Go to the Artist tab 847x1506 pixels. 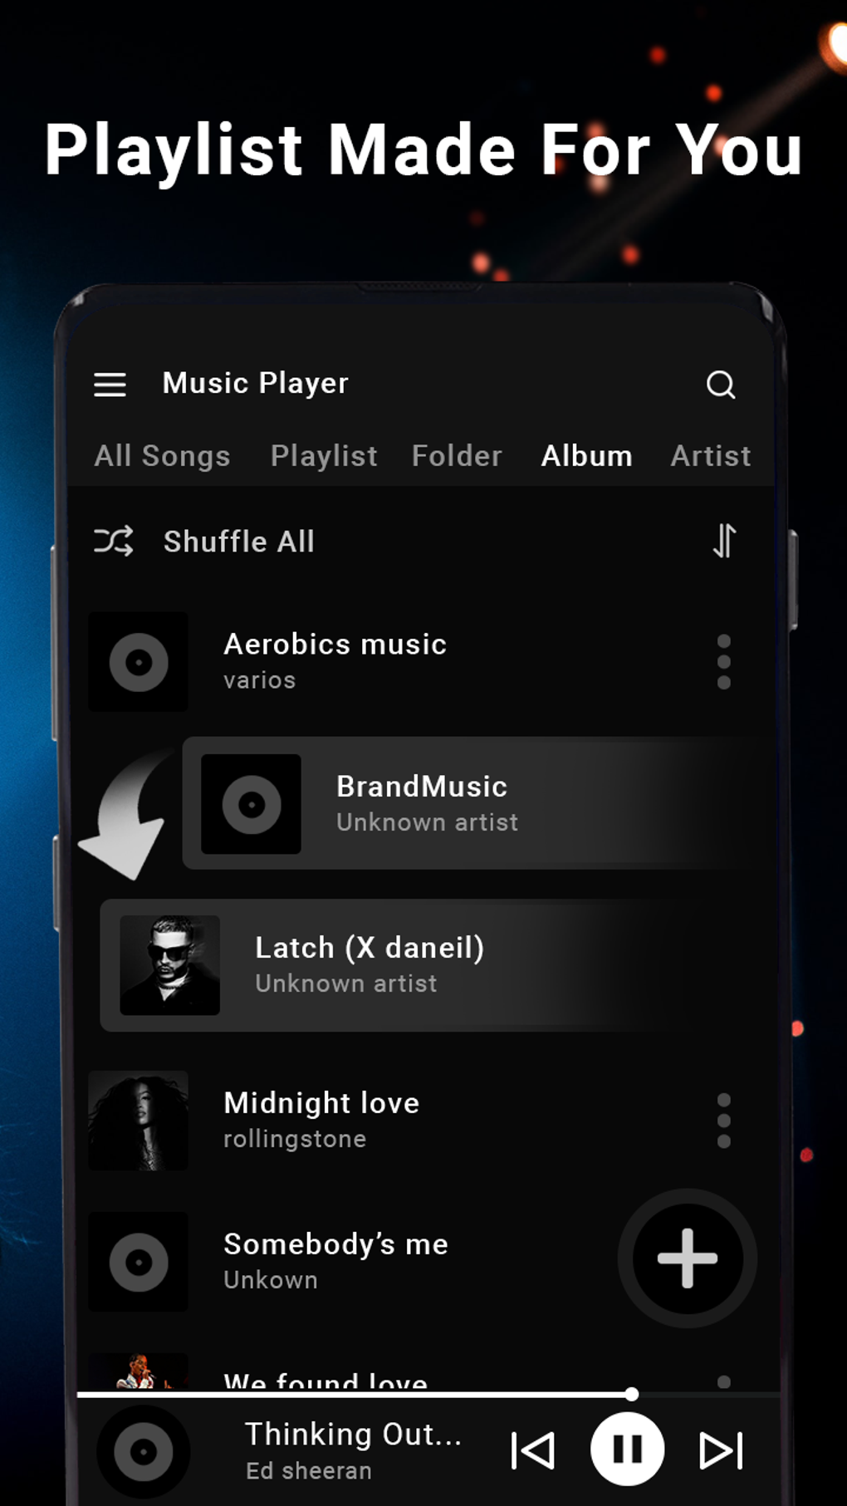pos(711,455)
